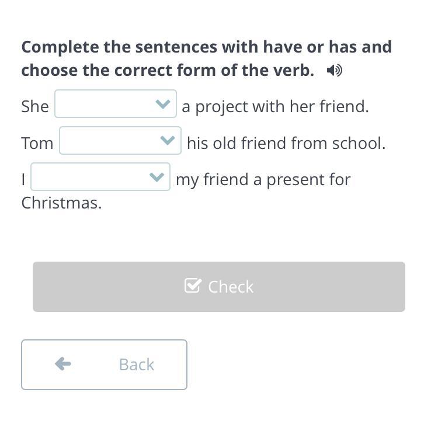Click the word "Christmas."
438x438 pixels.
[61, 203]
